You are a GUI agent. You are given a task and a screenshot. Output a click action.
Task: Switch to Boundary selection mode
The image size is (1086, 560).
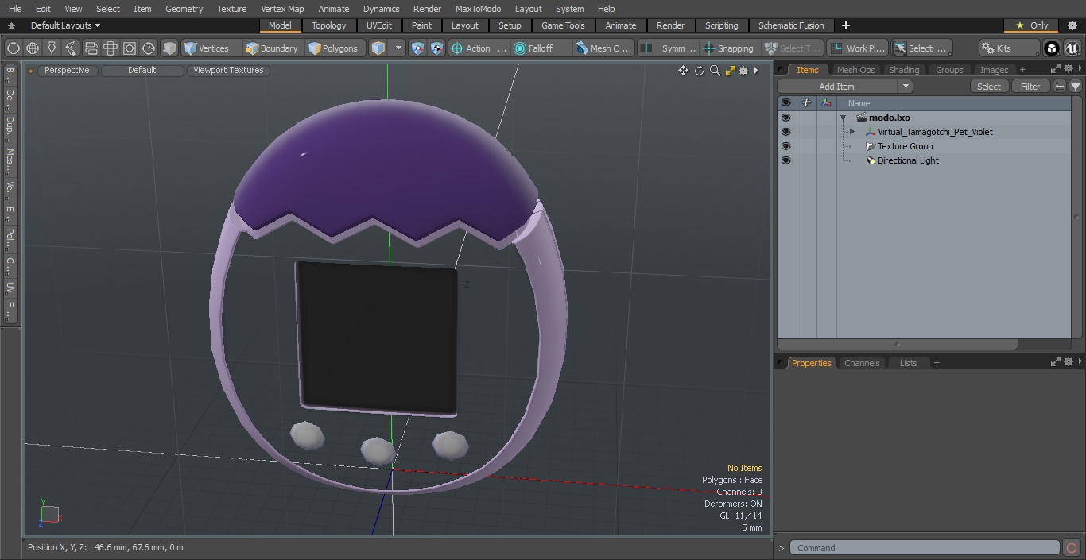272,48
